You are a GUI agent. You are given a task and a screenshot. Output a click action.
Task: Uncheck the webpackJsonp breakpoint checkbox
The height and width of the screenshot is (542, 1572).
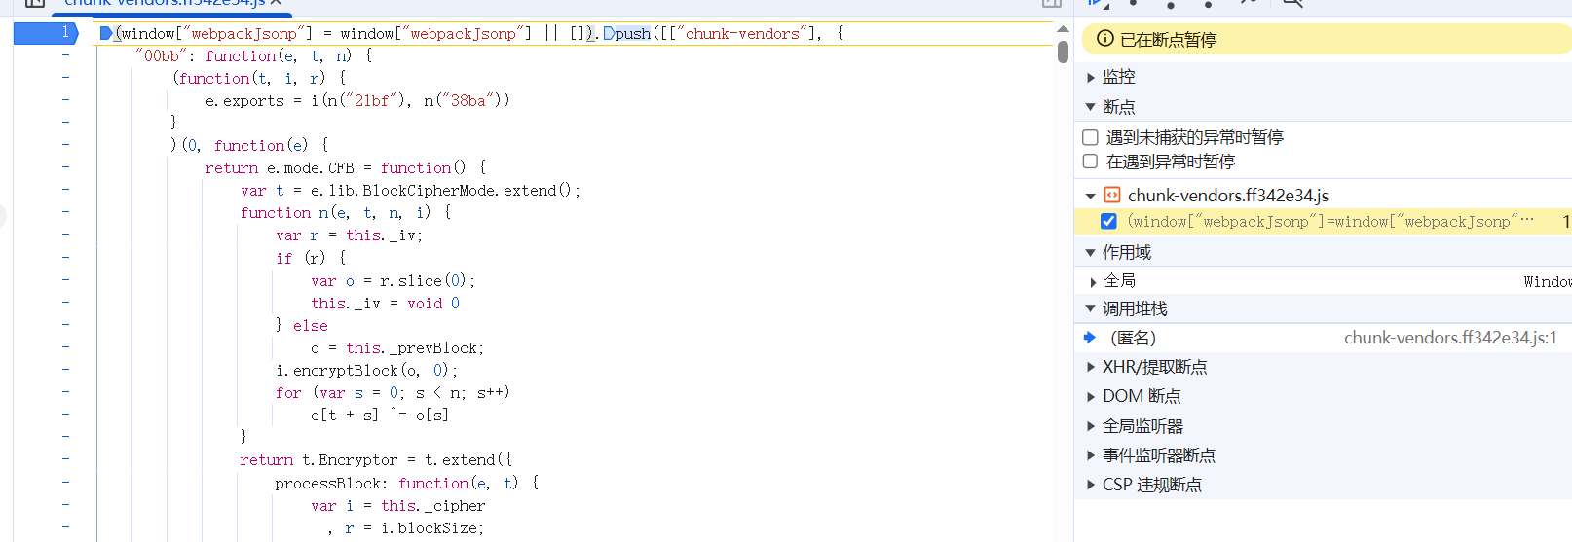click(1108, 221)
